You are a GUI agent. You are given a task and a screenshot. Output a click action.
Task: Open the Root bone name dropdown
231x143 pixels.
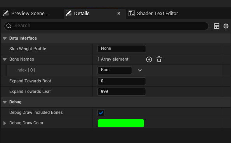pos(115,70)
